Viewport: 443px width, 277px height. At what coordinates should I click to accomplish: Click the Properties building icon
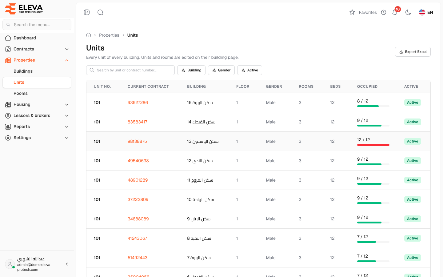pos(8,60)
